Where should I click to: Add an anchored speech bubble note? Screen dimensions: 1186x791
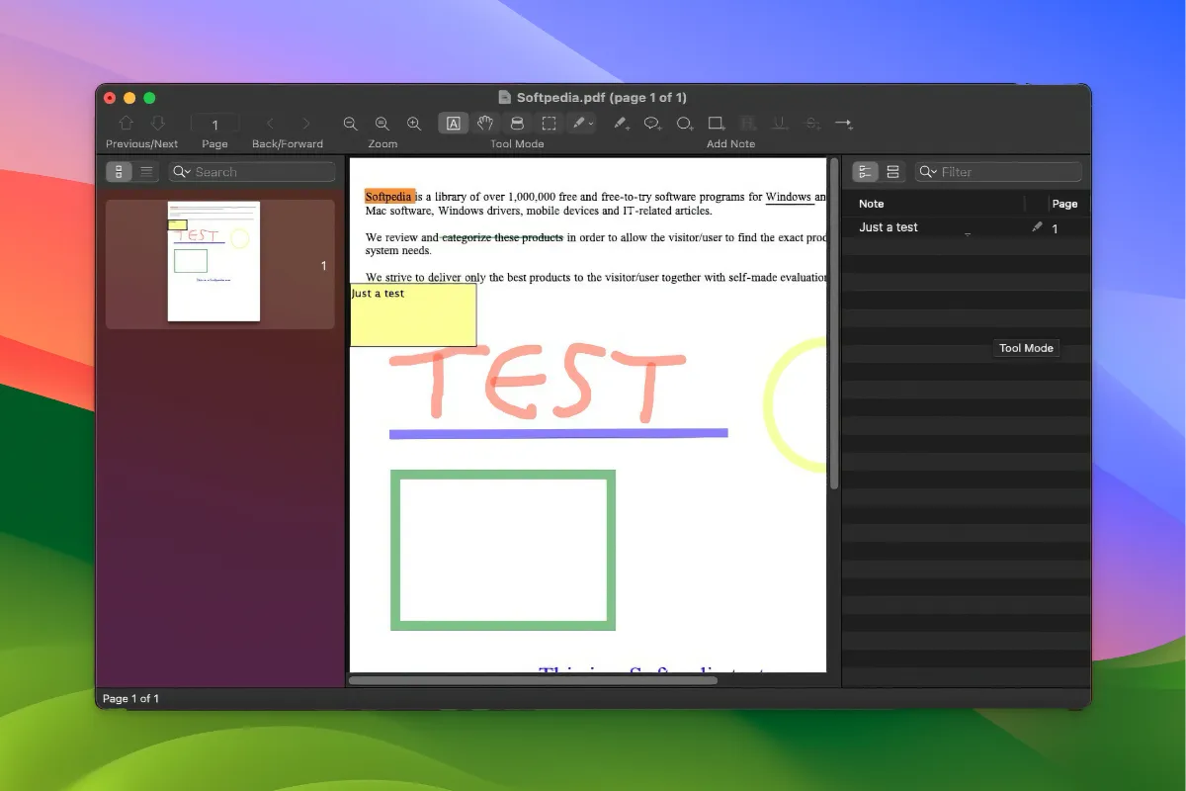[x=652, y=124]
